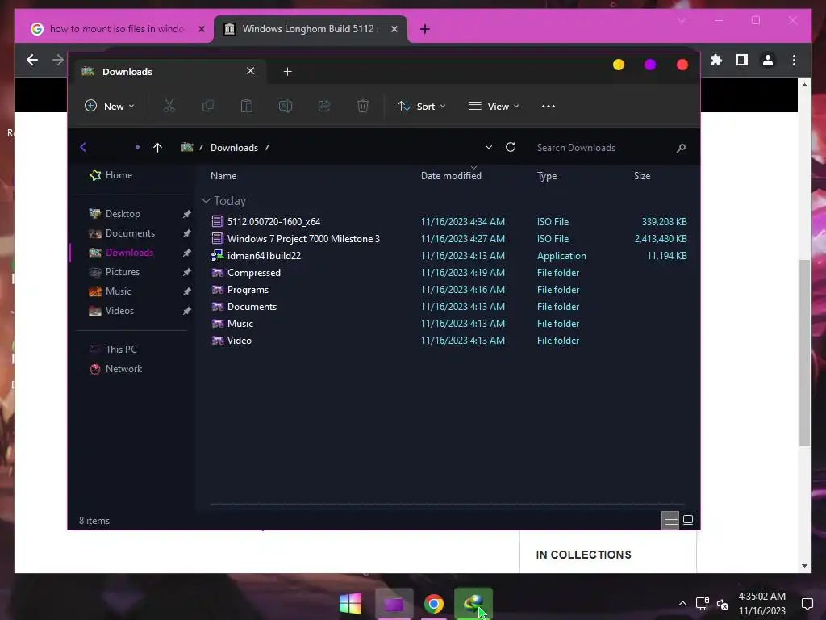826x620 pixels.
Task: Click the Paste clipboard icon
Action: coord(247,106)
